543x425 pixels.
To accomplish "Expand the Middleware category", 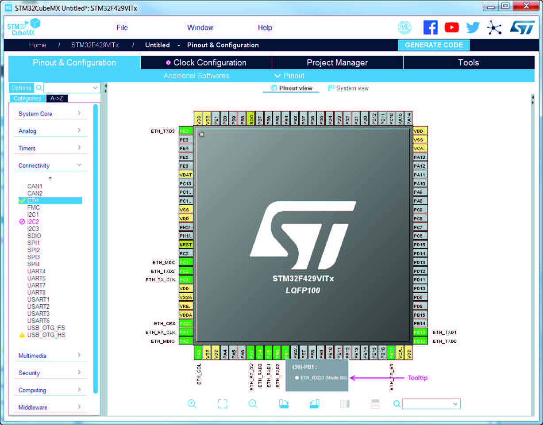I will point(50,407).
